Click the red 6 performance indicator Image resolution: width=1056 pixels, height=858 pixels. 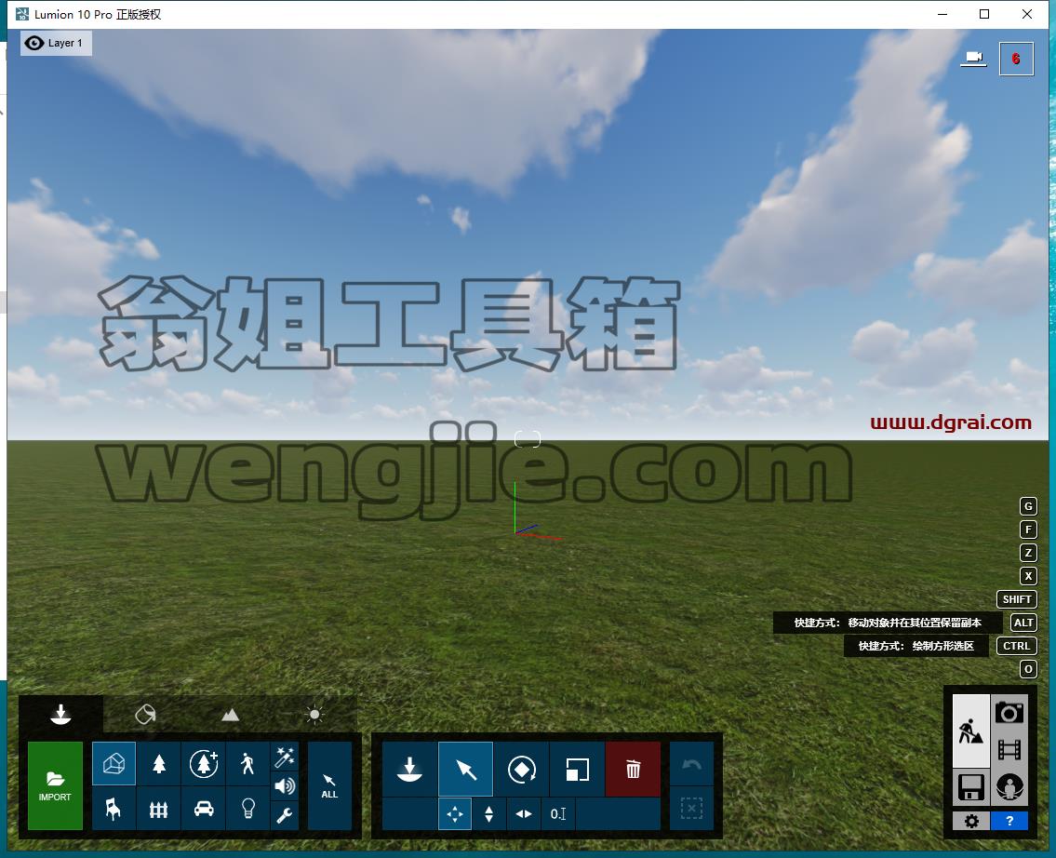tap(1016, 60)
